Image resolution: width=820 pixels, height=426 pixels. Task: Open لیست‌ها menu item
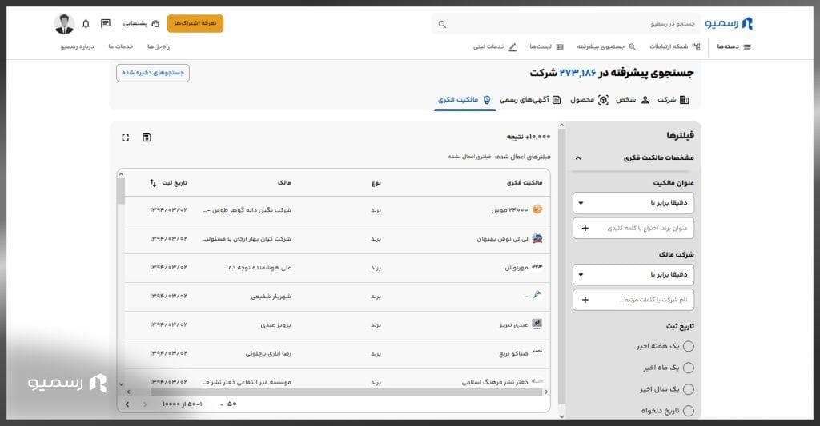(546, 47)
